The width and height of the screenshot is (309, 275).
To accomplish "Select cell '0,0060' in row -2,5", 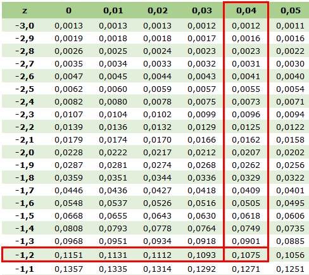I will [x=113, y=89].
